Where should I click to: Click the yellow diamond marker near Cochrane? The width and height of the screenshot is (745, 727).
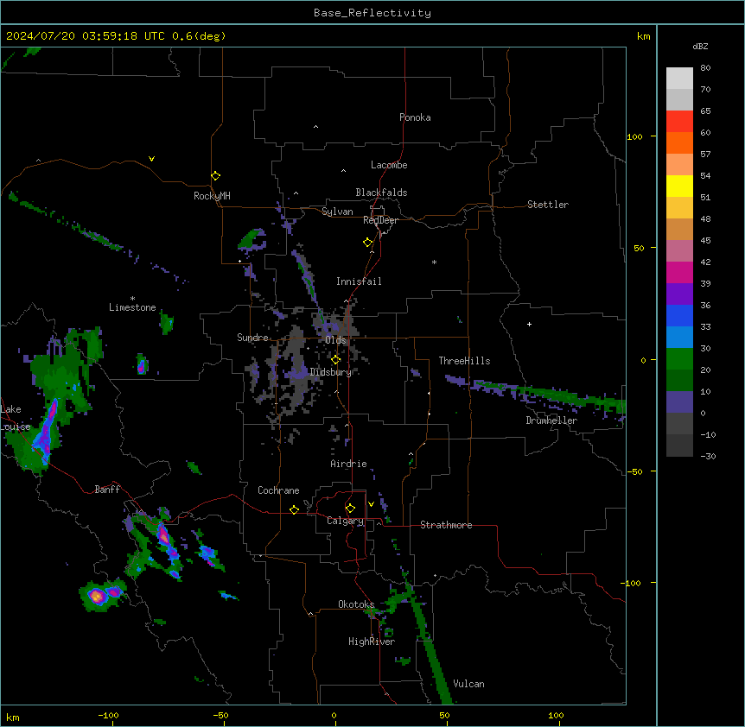tap(294, 509)
